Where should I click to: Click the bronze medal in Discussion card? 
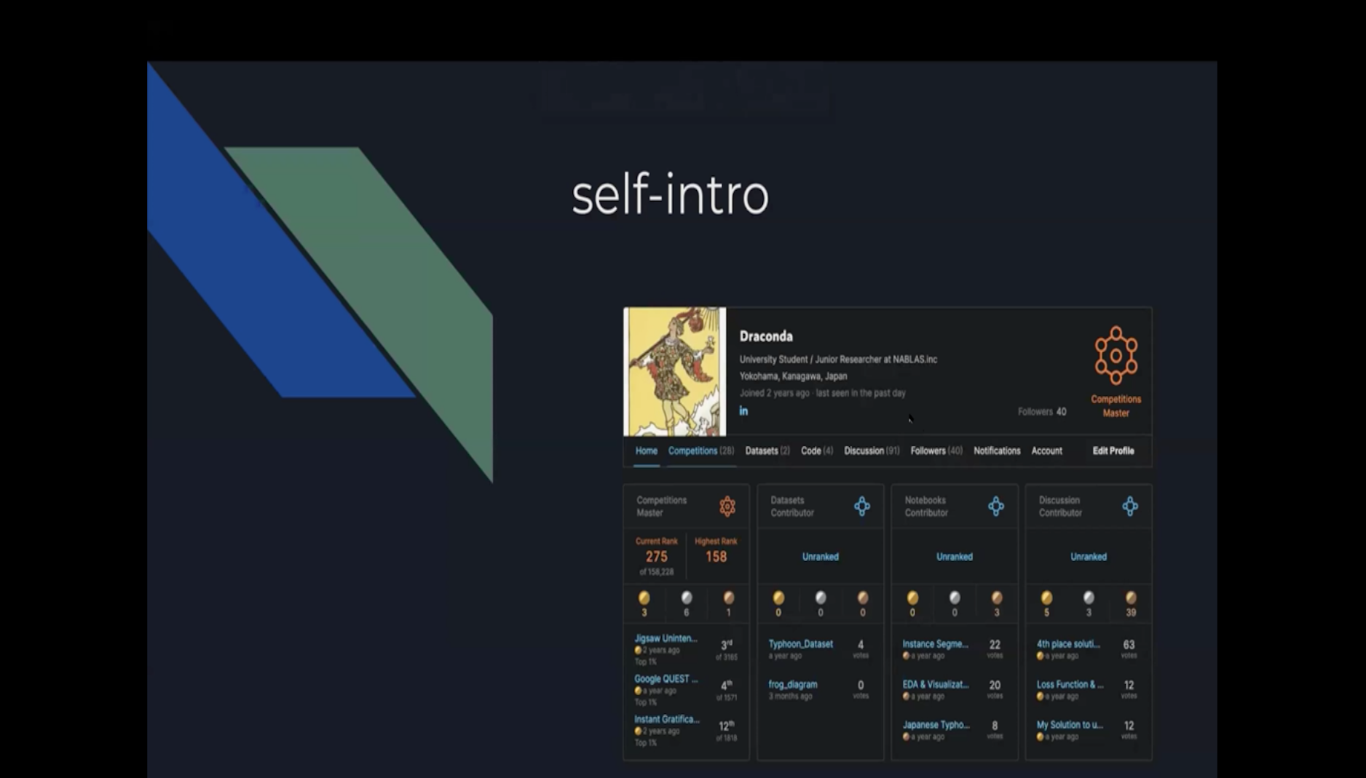coord(1130,598)
